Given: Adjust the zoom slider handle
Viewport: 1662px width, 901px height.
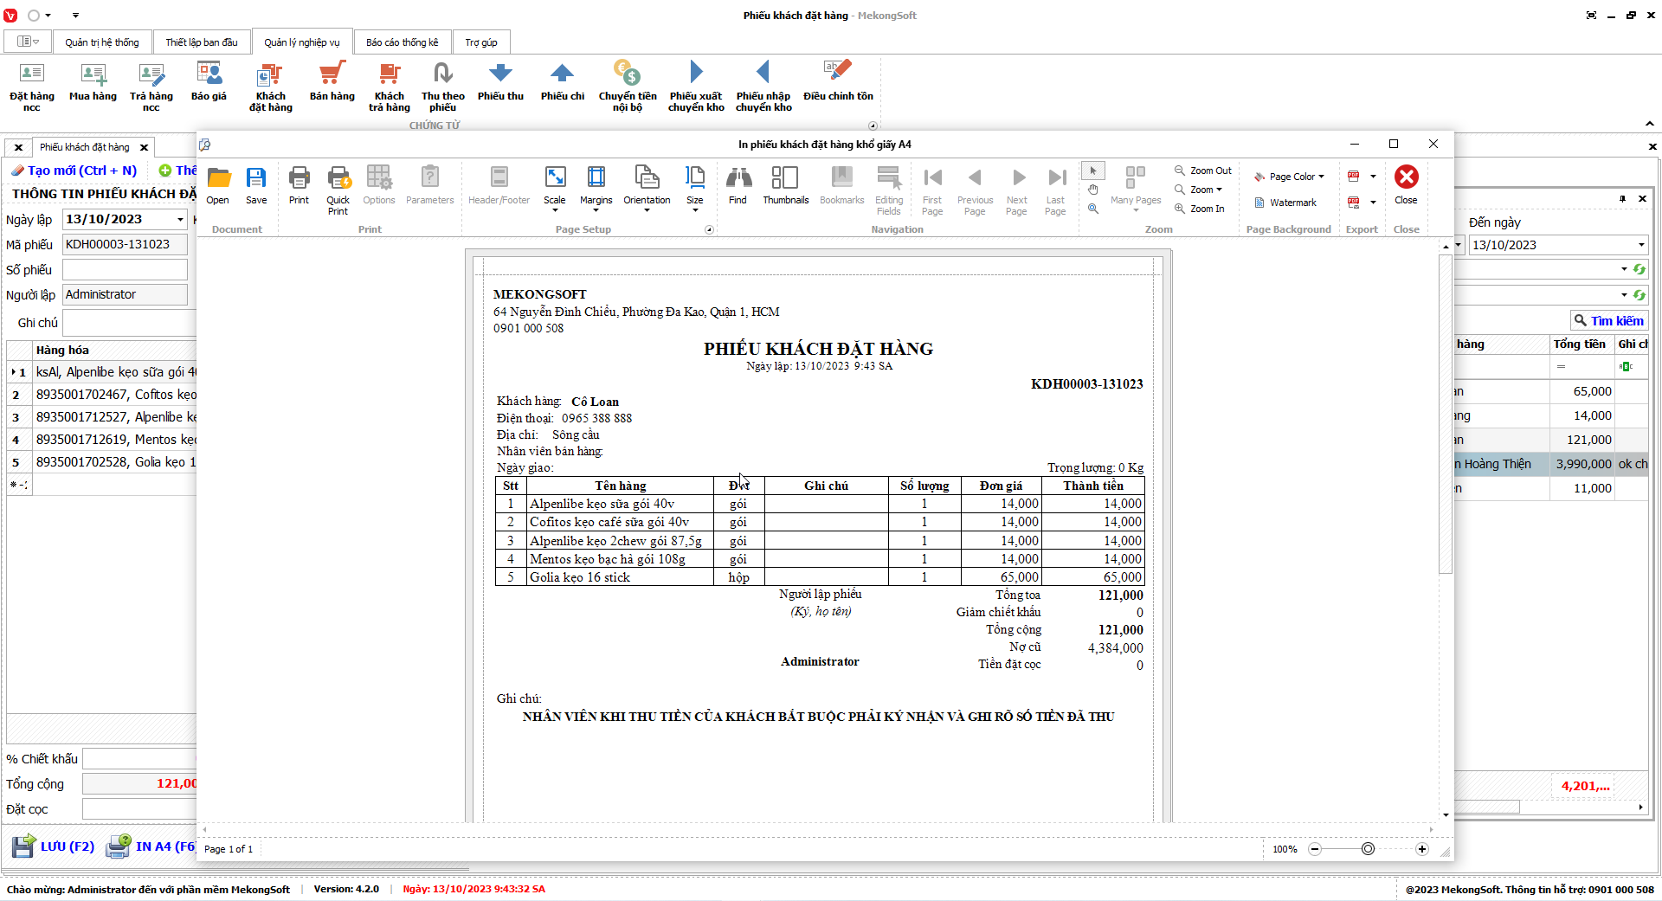Looking at the screenshot, I should (x=1368, y=849).
